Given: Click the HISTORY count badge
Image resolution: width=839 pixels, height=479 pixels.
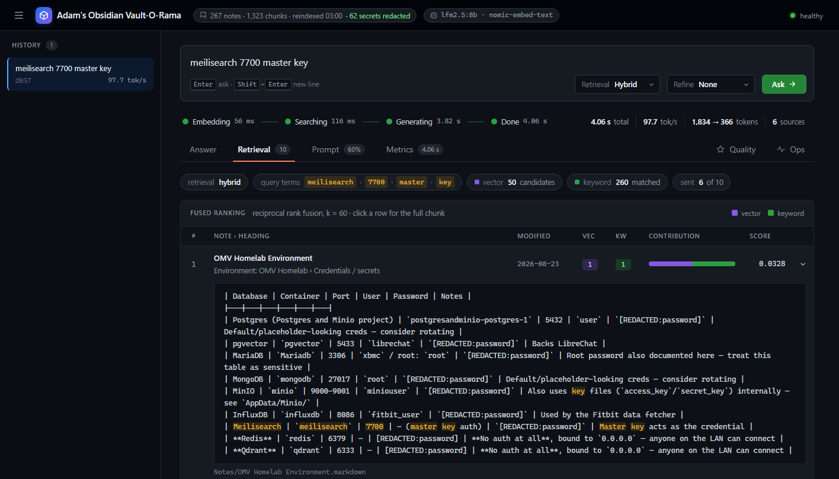Looking at the screenshot, I should tap(52, 45).
